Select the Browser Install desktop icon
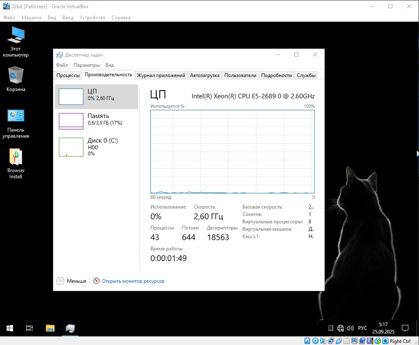 (x=16, y=163)
